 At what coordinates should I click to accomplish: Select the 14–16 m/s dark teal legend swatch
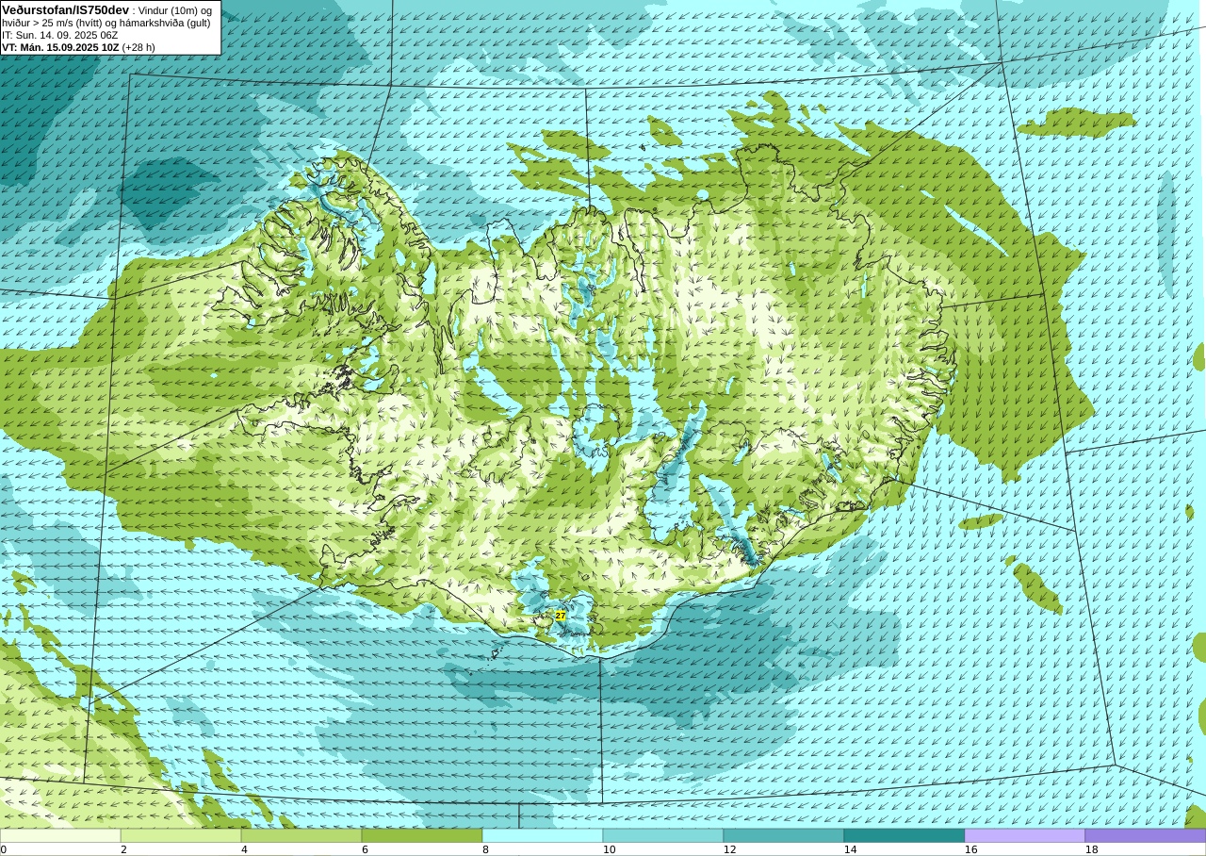tap(904, 835)
